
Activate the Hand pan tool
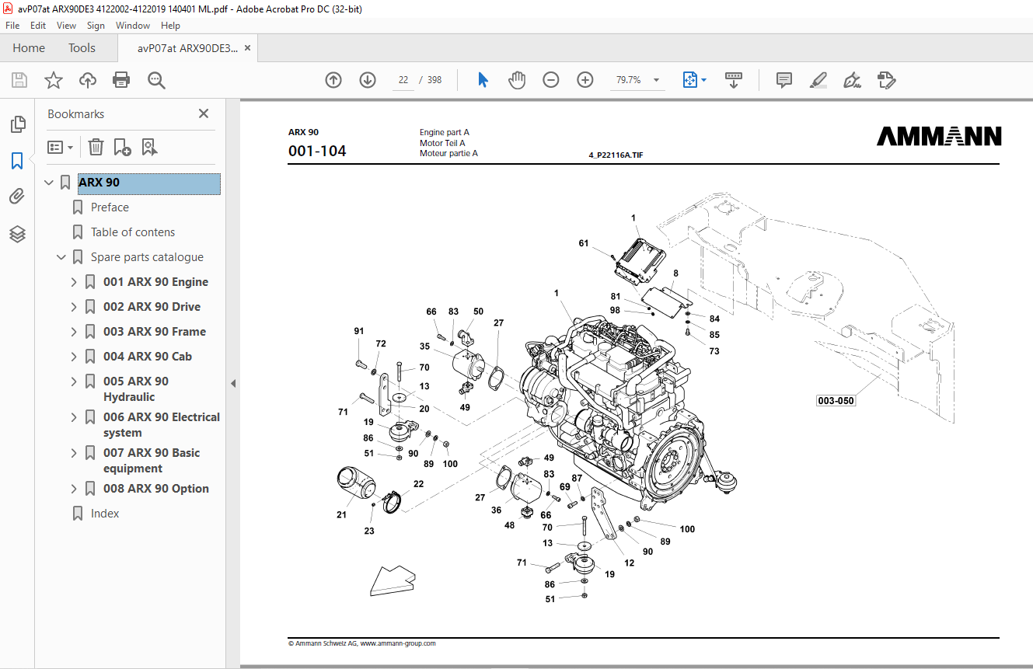(x=517, y=80)
